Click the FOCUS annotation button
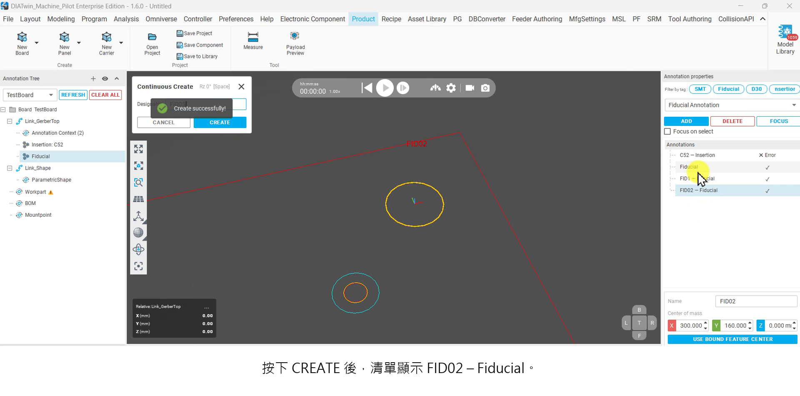This screenshot has width=800, height=396. click(x=779, y=121)
